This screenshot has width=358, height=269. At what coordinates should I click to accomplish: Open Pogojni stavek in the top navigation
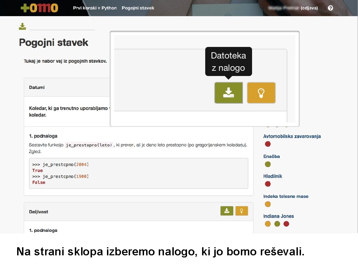[x=138, y=8]
